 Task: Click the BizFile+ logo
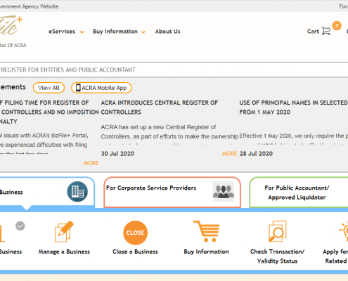click(x=11, y=25)
